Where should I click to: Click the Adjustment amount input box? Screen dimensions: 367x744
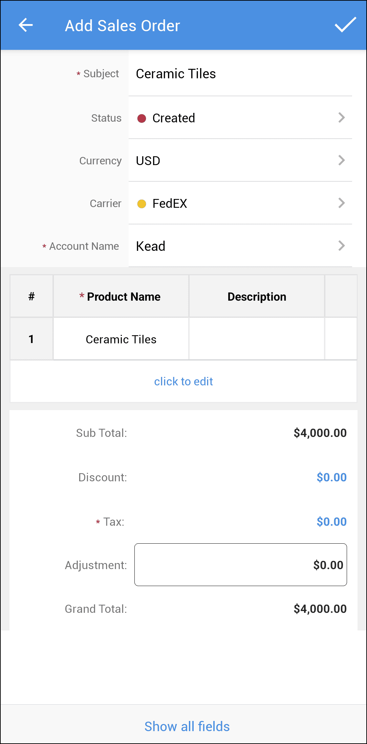click(240, 565)
